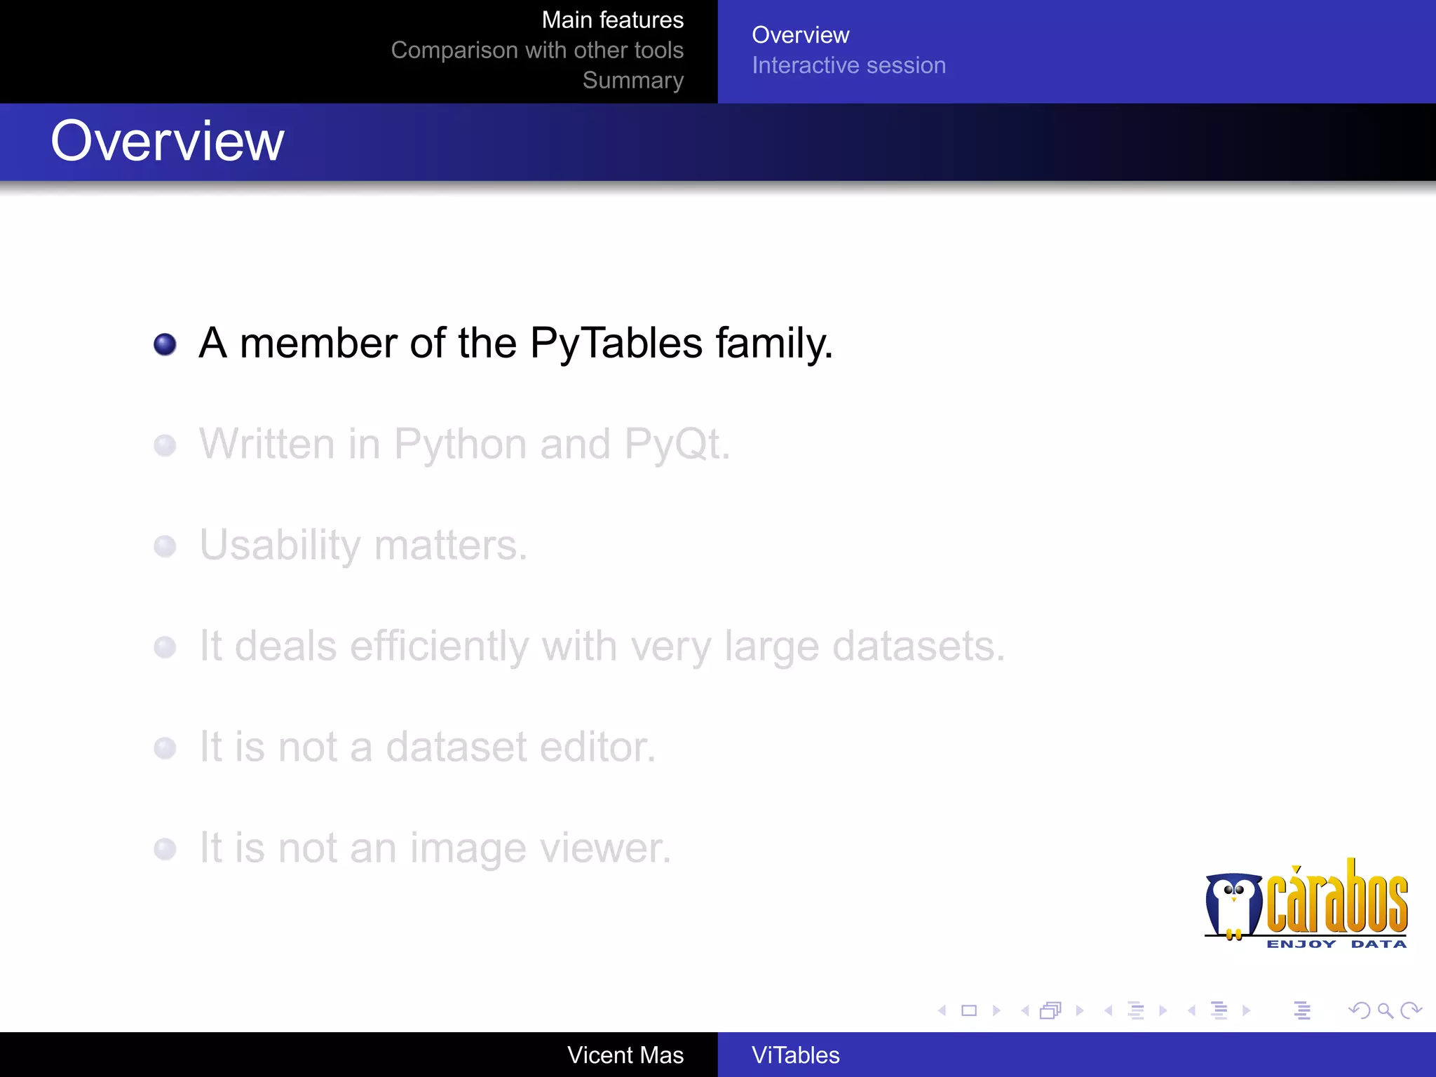Jump to Summary section

633,81
